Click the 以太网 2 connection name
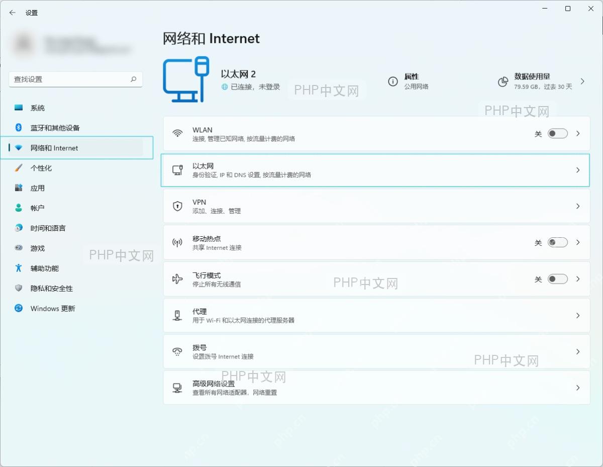603x467 pixels. (239, 74)
